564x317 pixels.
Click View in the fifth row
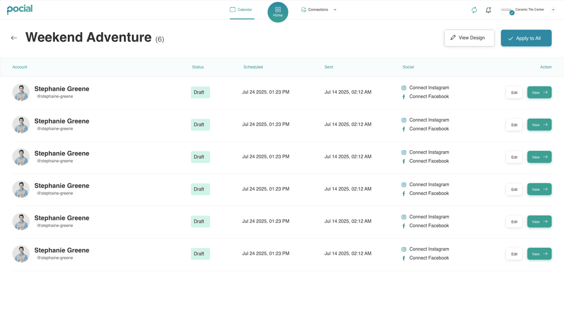pyautogui.click(x=539, y=222)
